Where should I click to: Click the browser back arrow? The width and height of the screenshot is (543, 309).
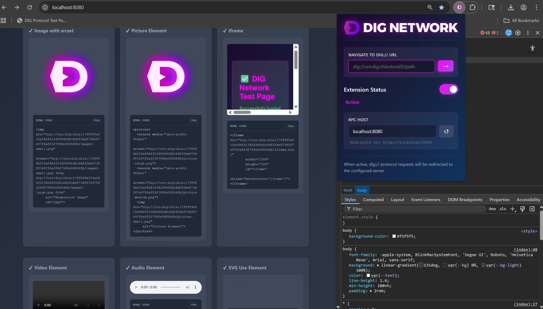[x=5, y=8]
